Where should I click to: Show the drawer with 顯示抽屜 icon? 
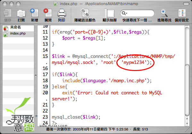110,13
